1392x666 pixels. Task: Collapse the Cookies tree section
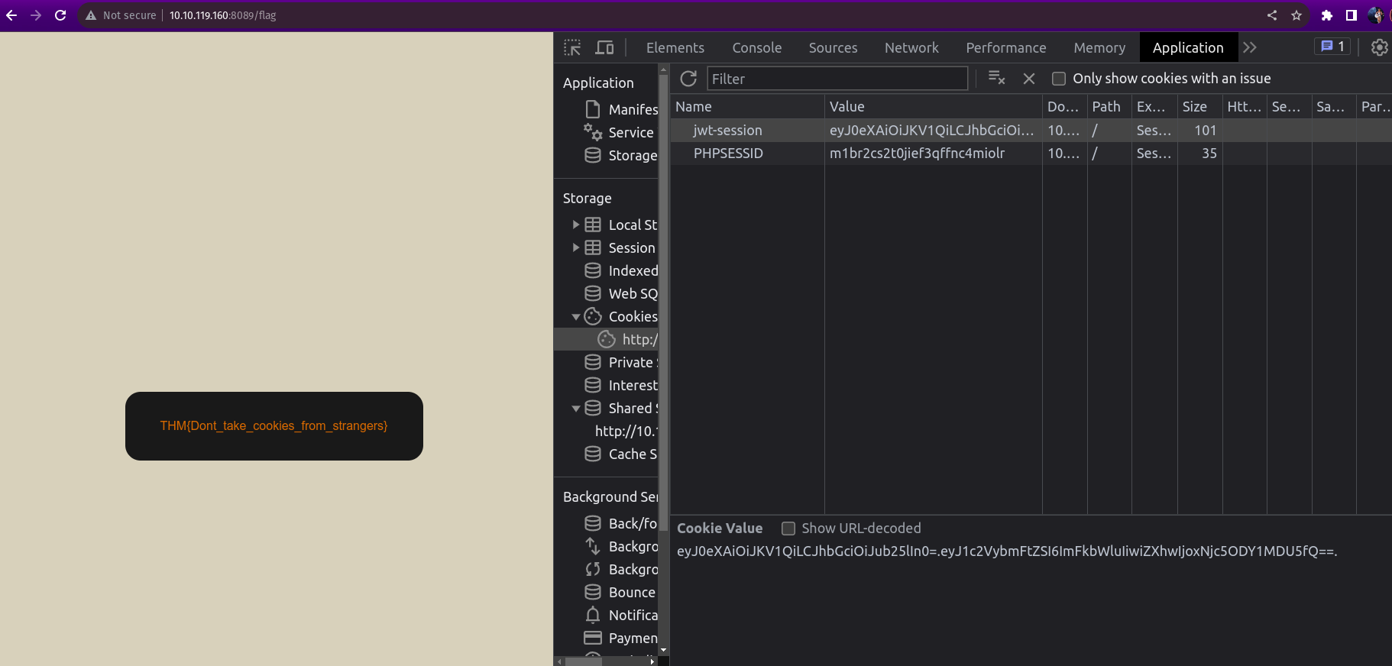(x=576, y=317)
